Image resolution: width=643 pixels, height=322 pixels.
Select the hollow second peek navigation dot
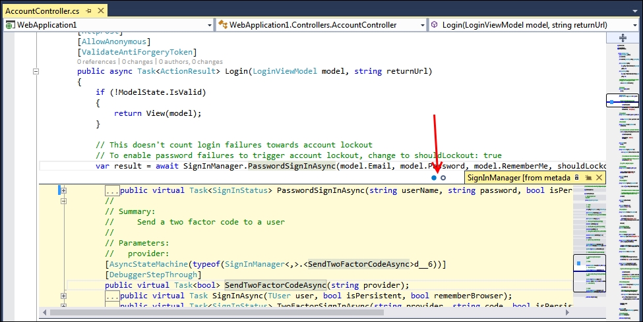pos(443,178)
